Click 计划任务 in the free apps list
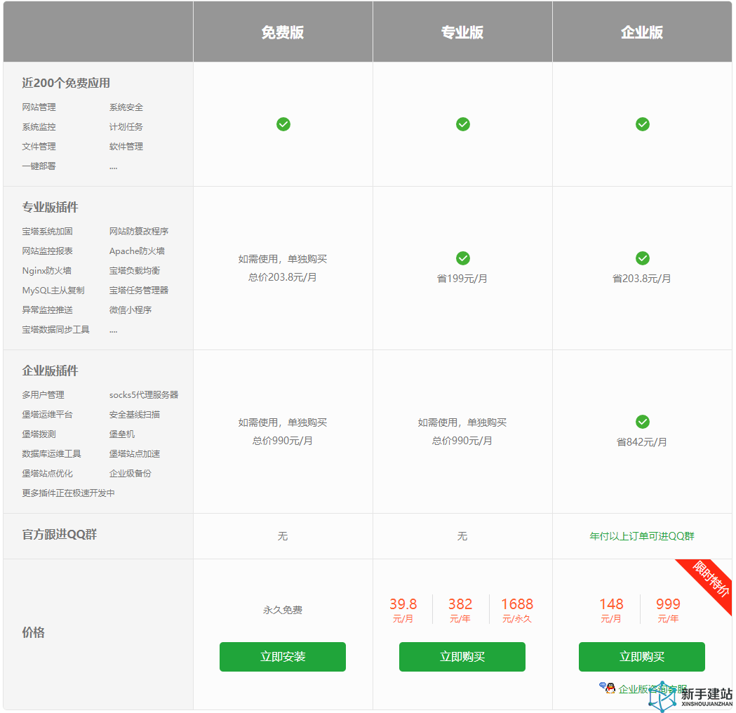This screenshot has height=713, width=736. pos(126,127)
